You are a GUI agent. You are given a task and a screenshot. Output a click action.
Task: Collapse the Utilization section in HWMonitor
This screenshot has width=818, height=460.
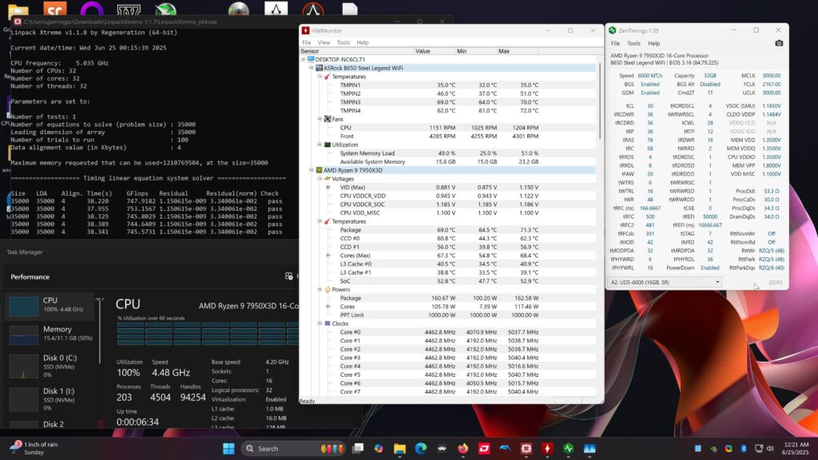pos(320,145)
